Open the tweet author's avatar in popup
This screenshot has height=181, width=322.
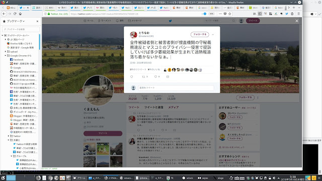coord(133,35)
